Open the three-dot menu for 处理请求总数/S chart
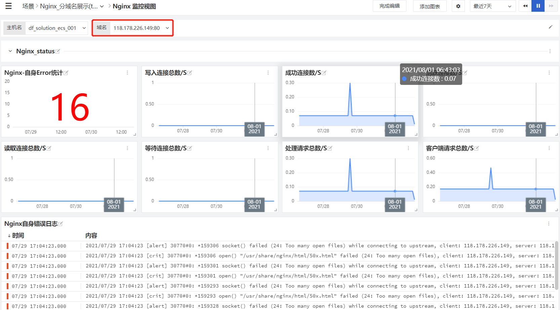 point(408,148)
